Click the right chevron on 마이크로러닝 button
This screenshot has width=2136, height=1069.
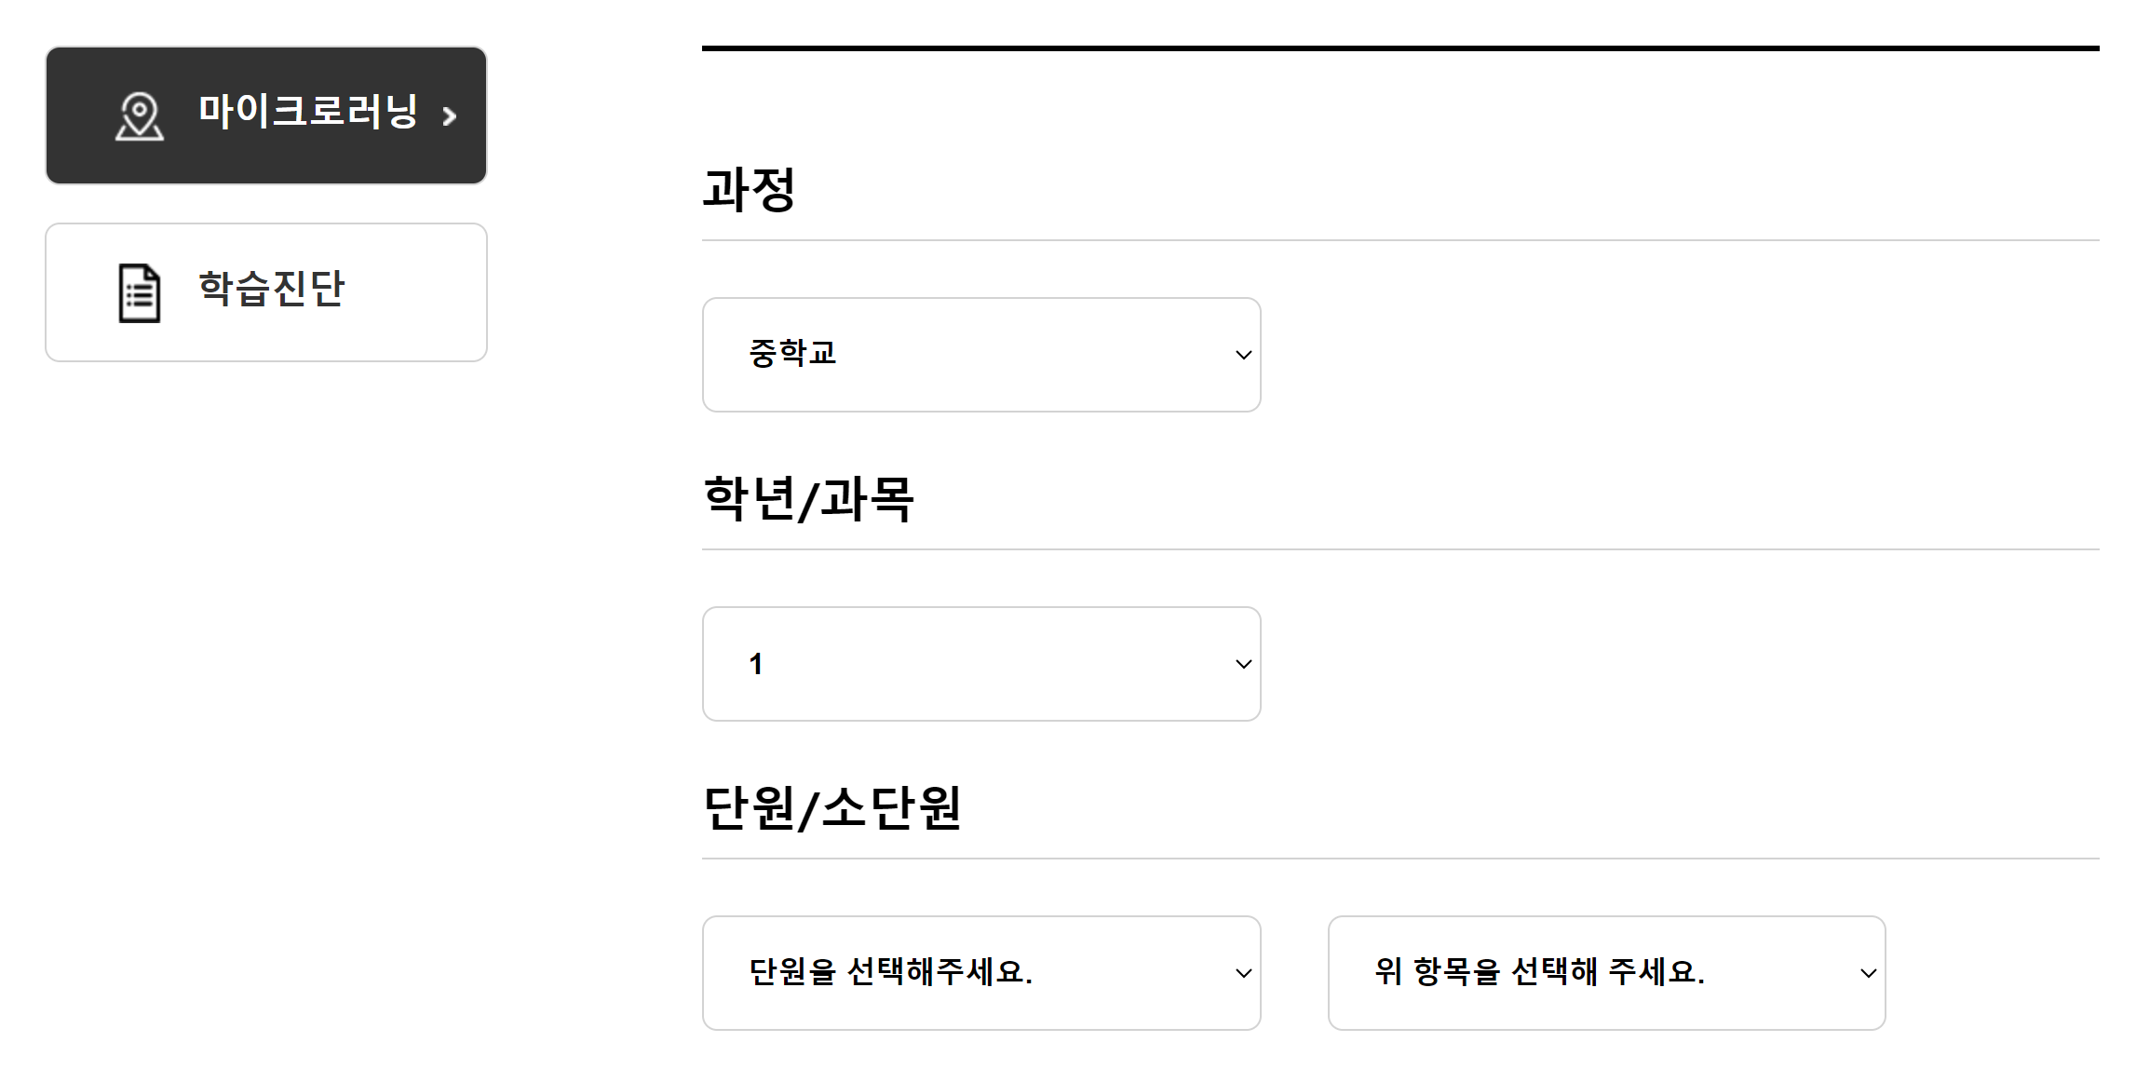pos(450,116)
